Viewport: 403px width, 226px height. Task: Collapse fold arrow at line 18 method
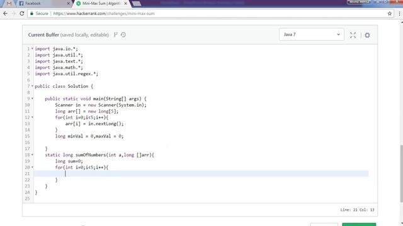[x=32, y=154]
